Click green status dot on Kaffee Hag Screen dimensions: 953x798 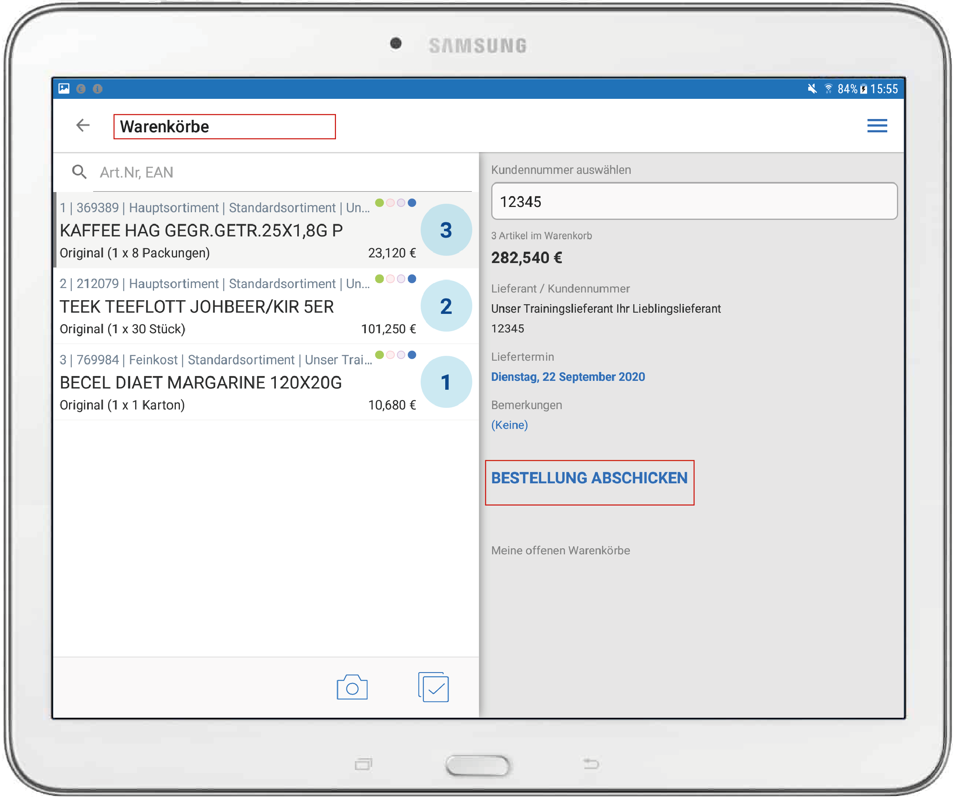click(x=380, y=203)
